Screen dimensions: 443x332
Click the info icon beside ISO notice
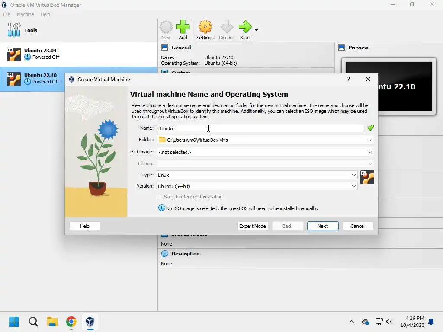coord(162,208)
